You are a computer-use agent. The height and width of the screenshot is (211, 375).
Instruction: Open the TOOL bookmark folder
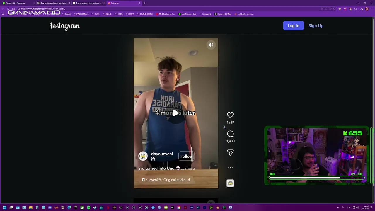pos(96,14)
